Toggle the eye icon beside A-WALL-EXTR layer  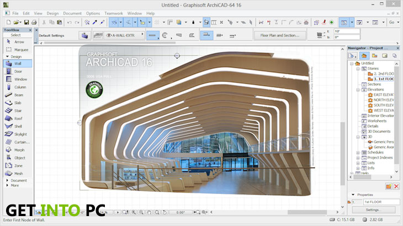[109, 35]
